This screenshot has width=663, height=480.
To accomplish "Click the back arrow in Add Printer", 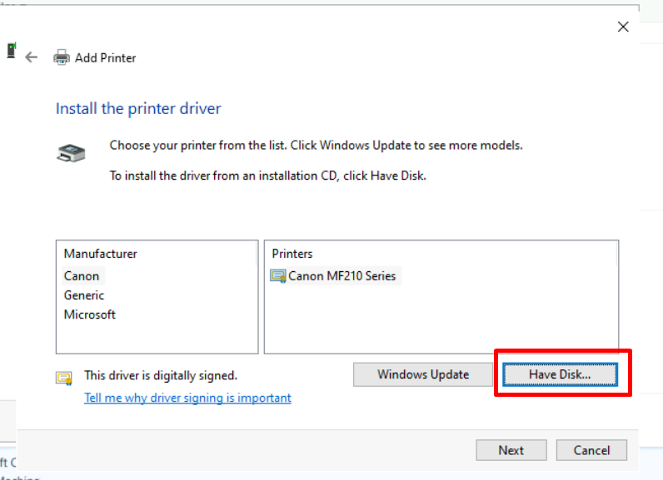I will click(32, 57).
